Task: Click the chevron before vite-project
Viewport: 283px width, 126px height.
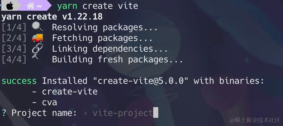Action: [x=85, y=113]
